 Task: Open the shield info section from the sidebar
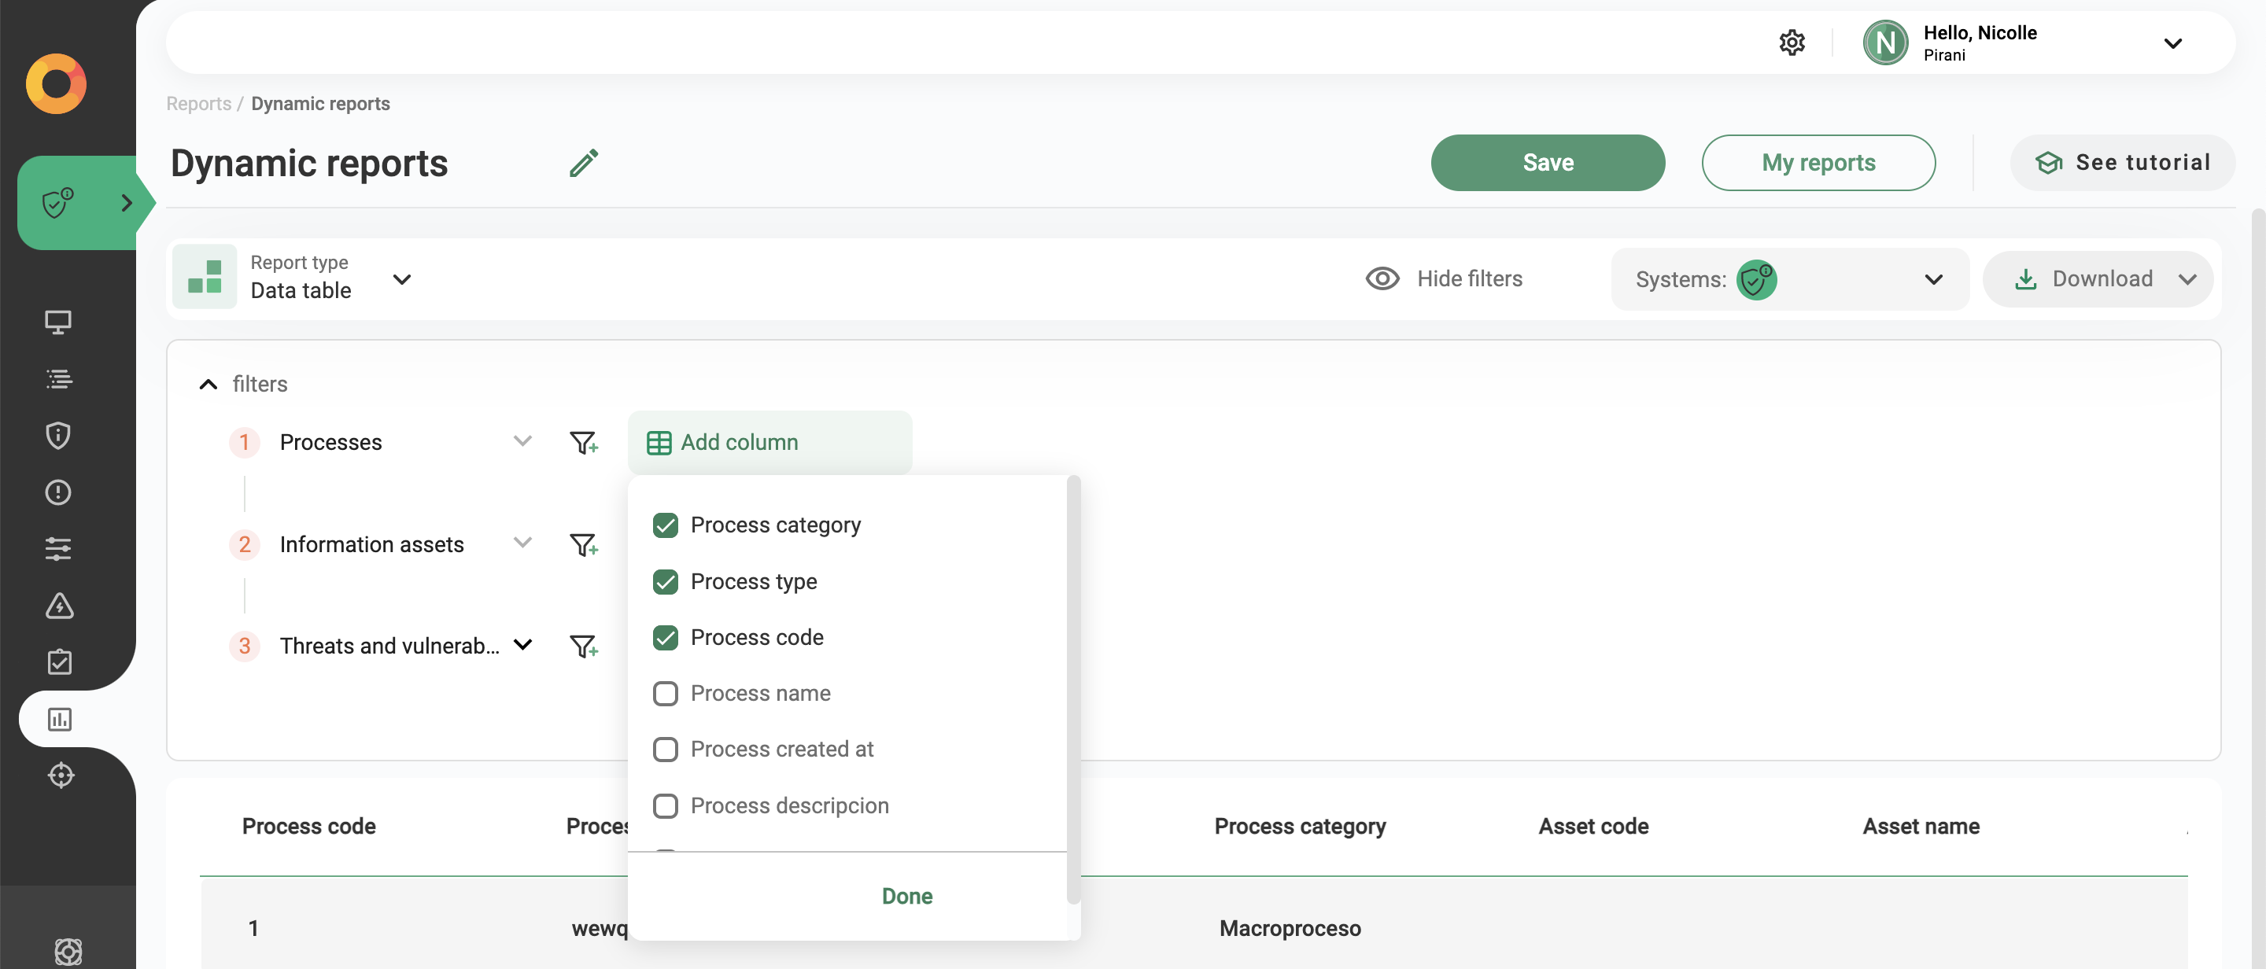tap(58, 435)
